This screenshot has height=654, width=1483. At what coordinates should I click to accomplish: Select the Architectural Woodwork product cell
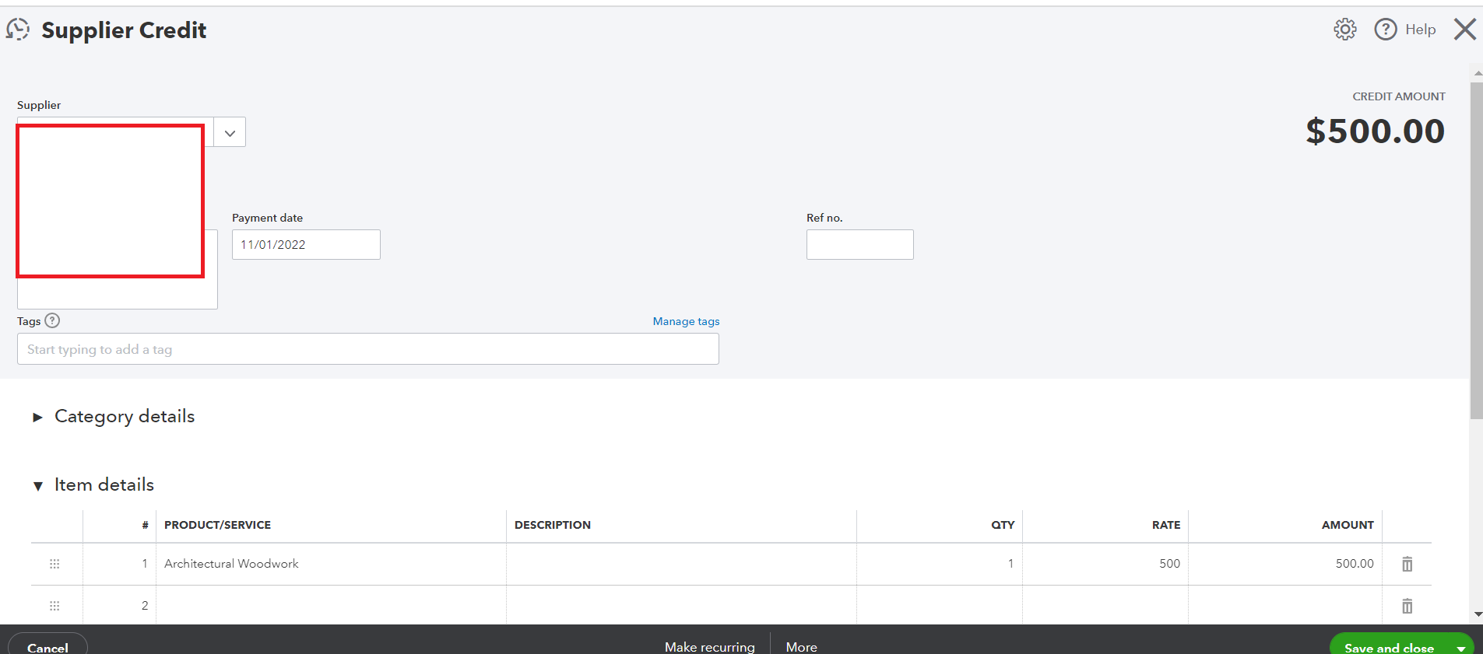click(x=331, y=564)
